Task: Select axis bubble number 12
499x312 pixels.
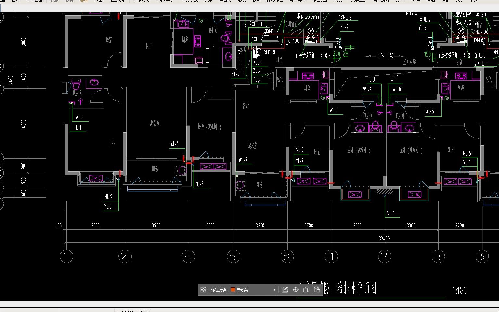Action: (384, 256)
